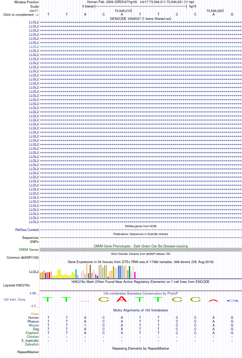Click 'Repeating Elements by RepeatMasker' title
242x358 pixels.
point(141,348)
